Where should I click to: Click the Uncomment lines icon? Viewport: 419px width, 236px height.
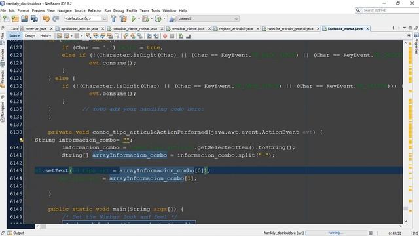(x=188, y=36)
